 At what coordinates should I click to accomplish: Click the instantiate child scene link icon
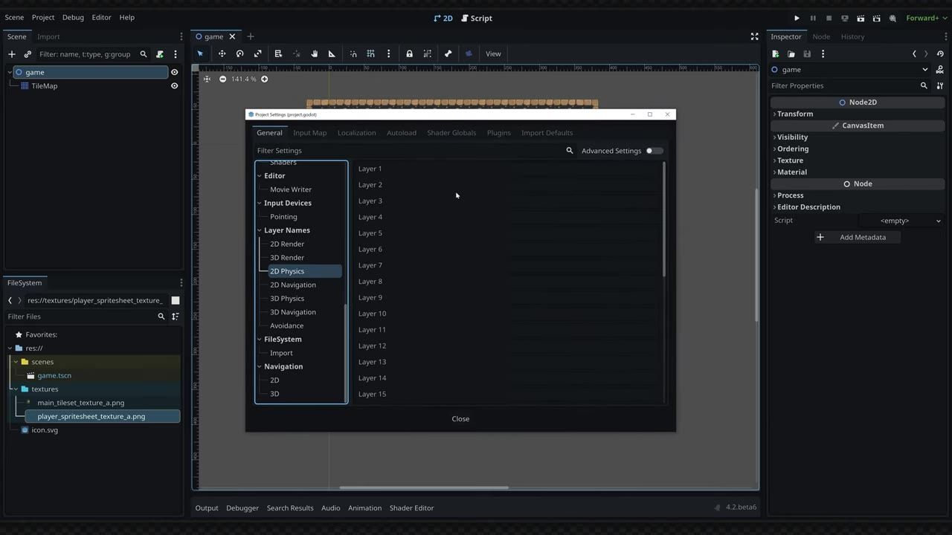tap(28, 54)
